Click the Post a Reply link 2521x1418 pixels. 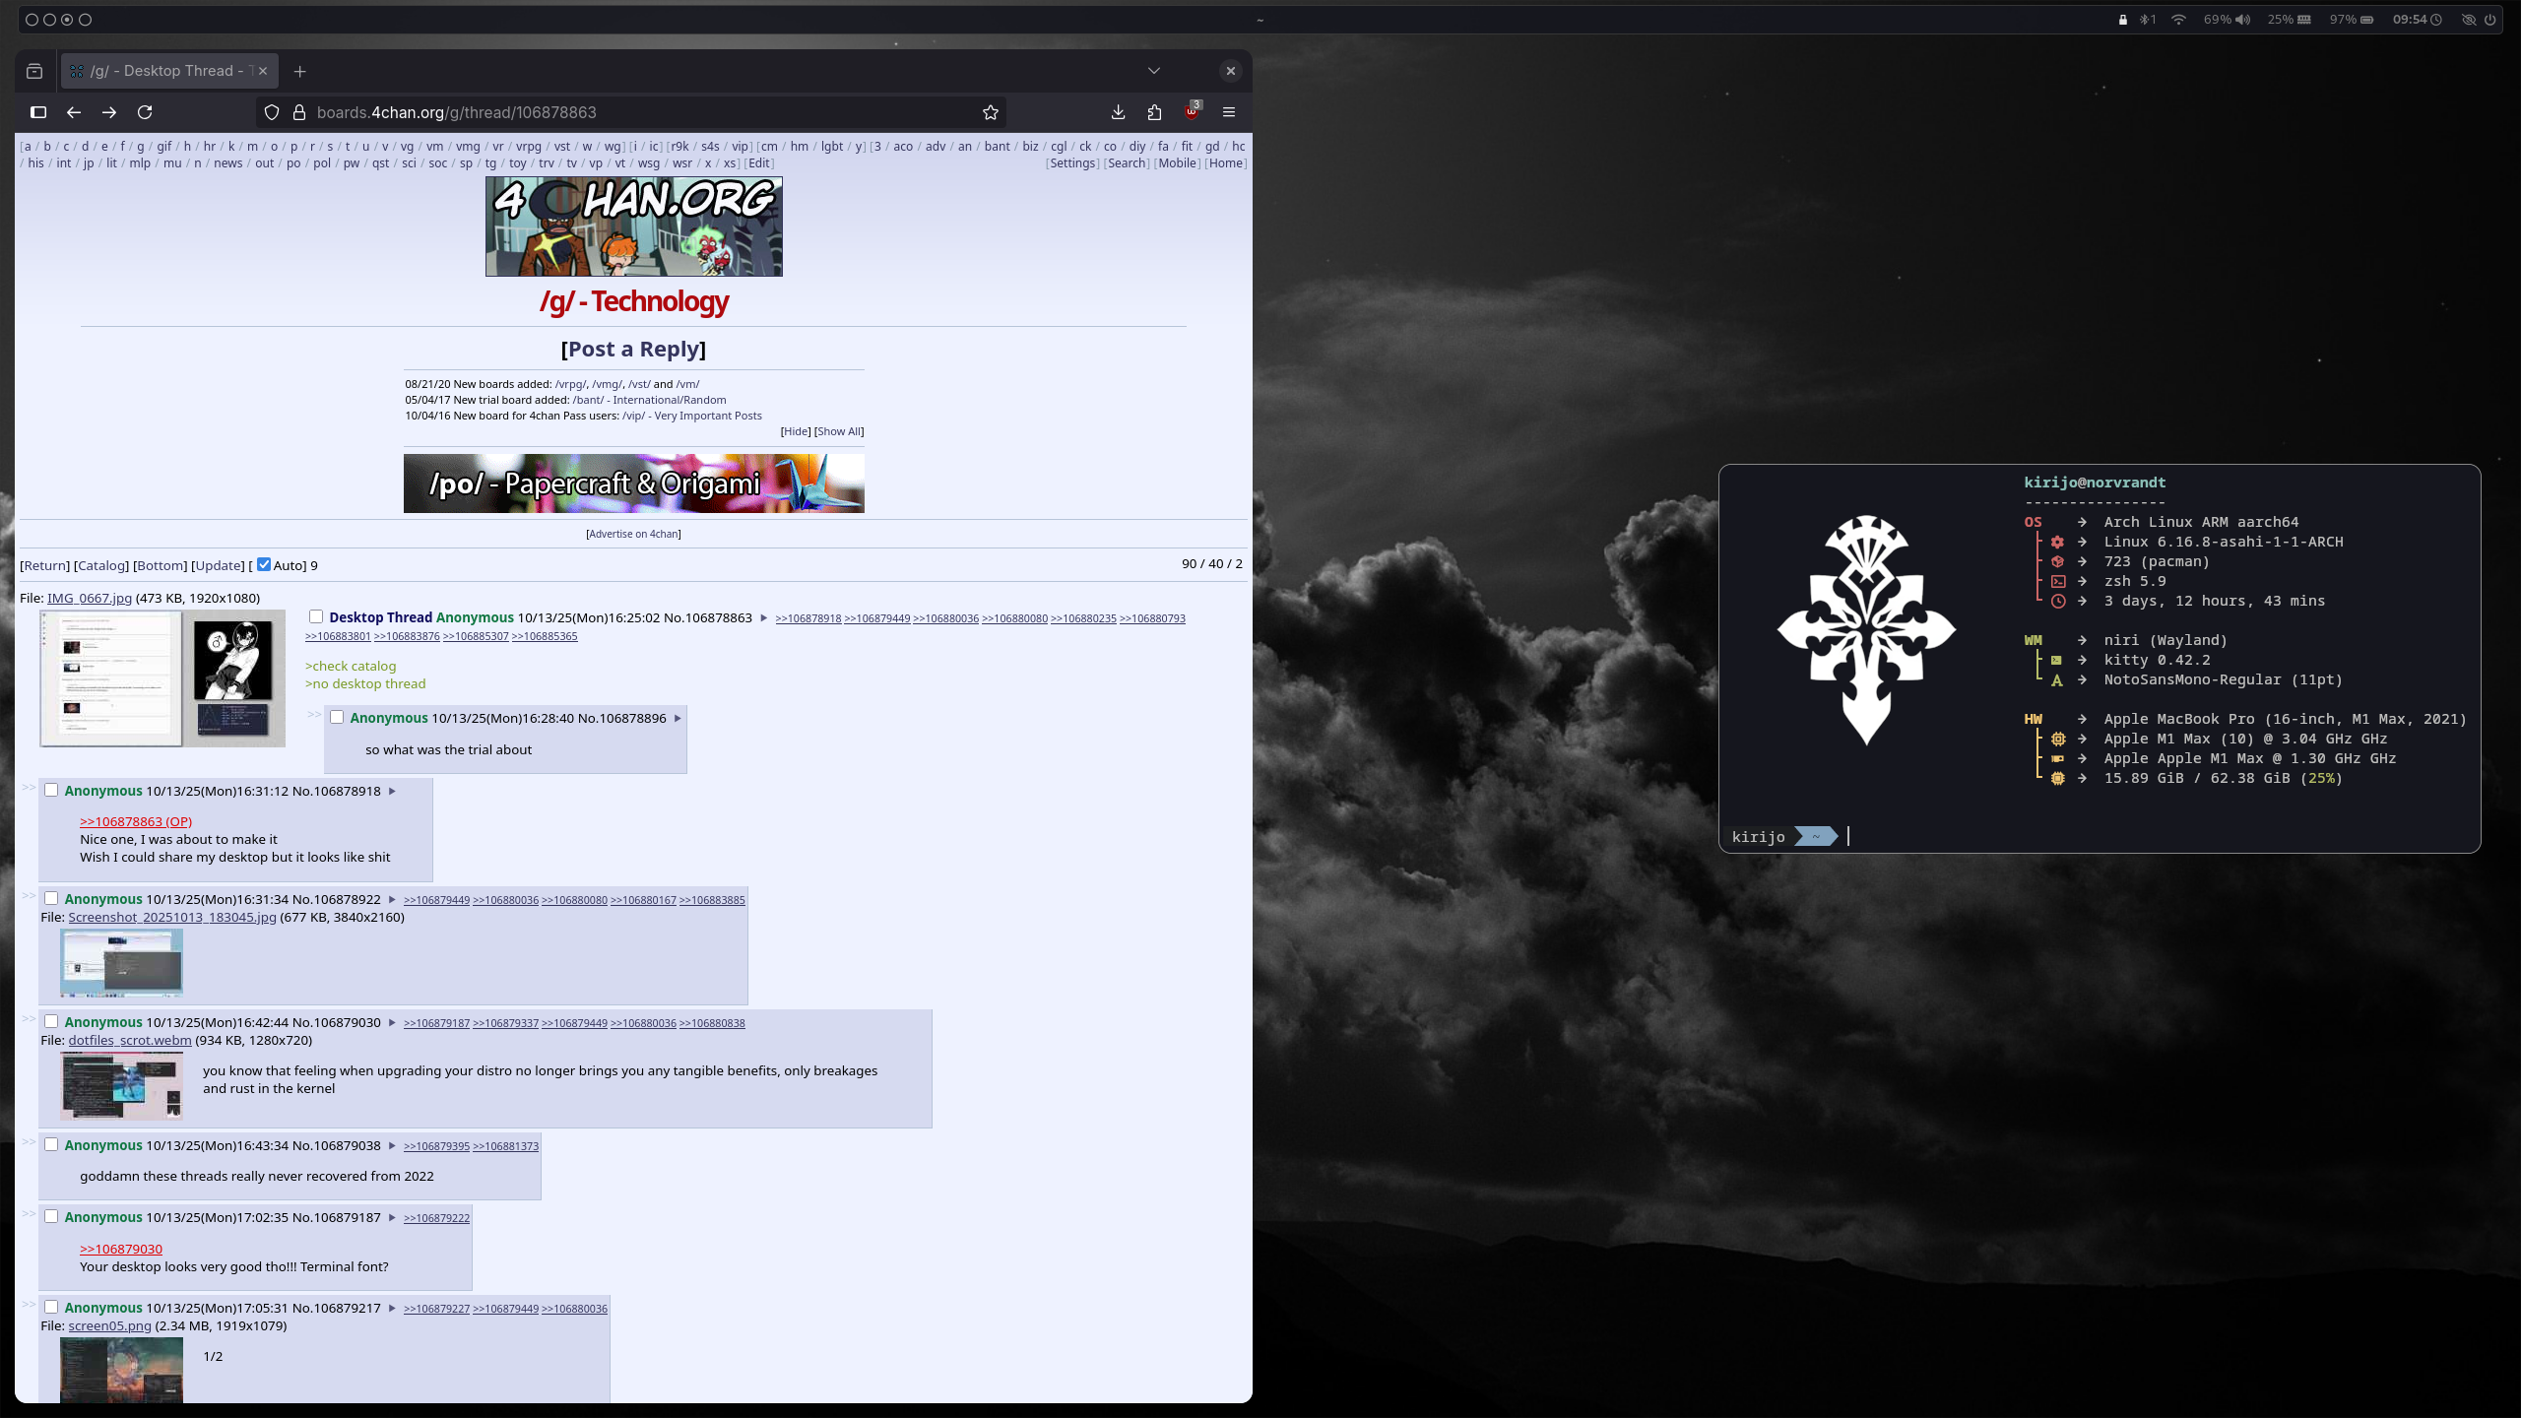click(x=633, y=349)
